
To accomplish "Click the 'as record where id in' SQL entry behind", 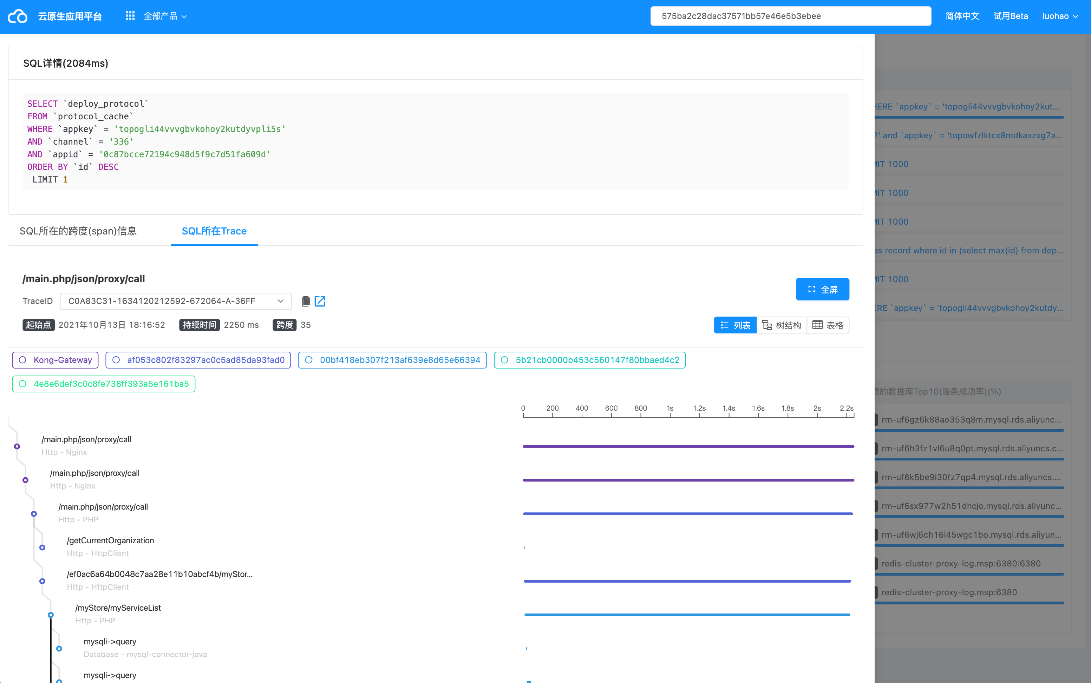I will [968, 251].
